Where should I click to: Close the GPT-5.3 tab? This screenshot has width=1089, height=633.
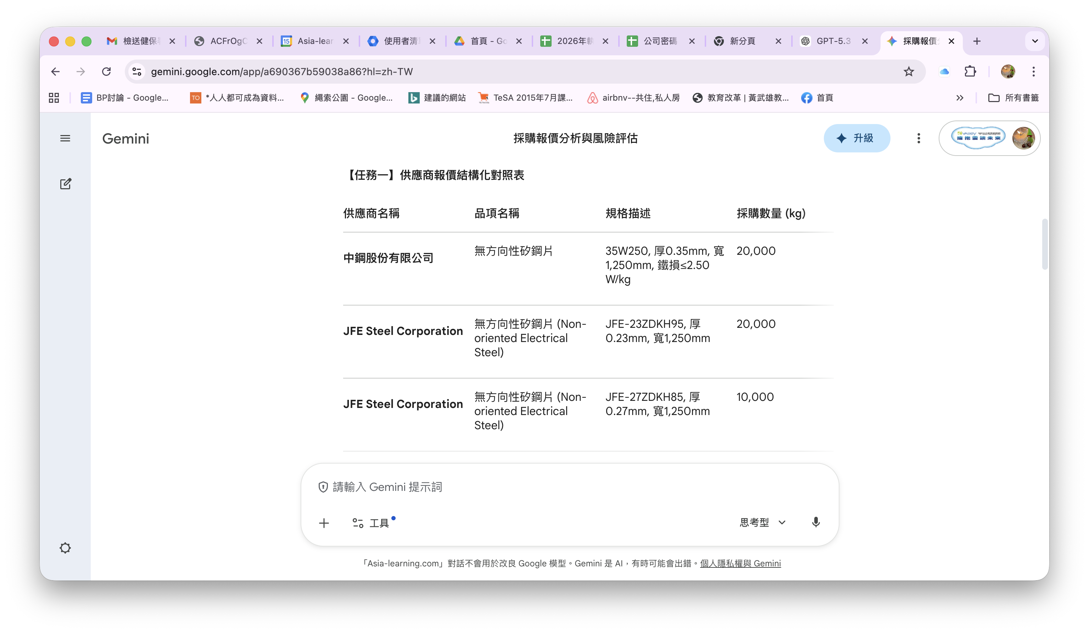(x=865, y=41)
